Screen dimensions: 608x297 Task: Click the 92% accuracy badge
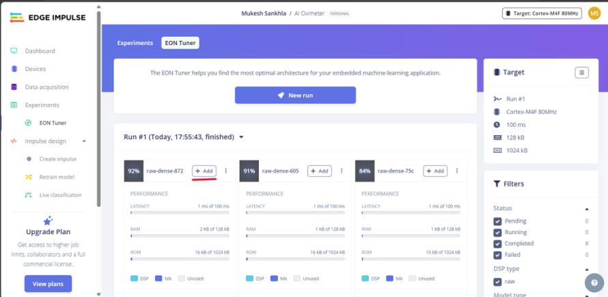coord(134,171)
